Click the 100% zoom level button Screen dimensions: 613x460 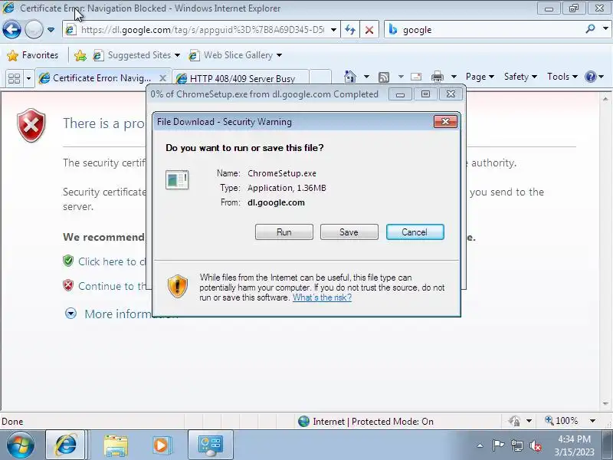(x=562, y=421)
